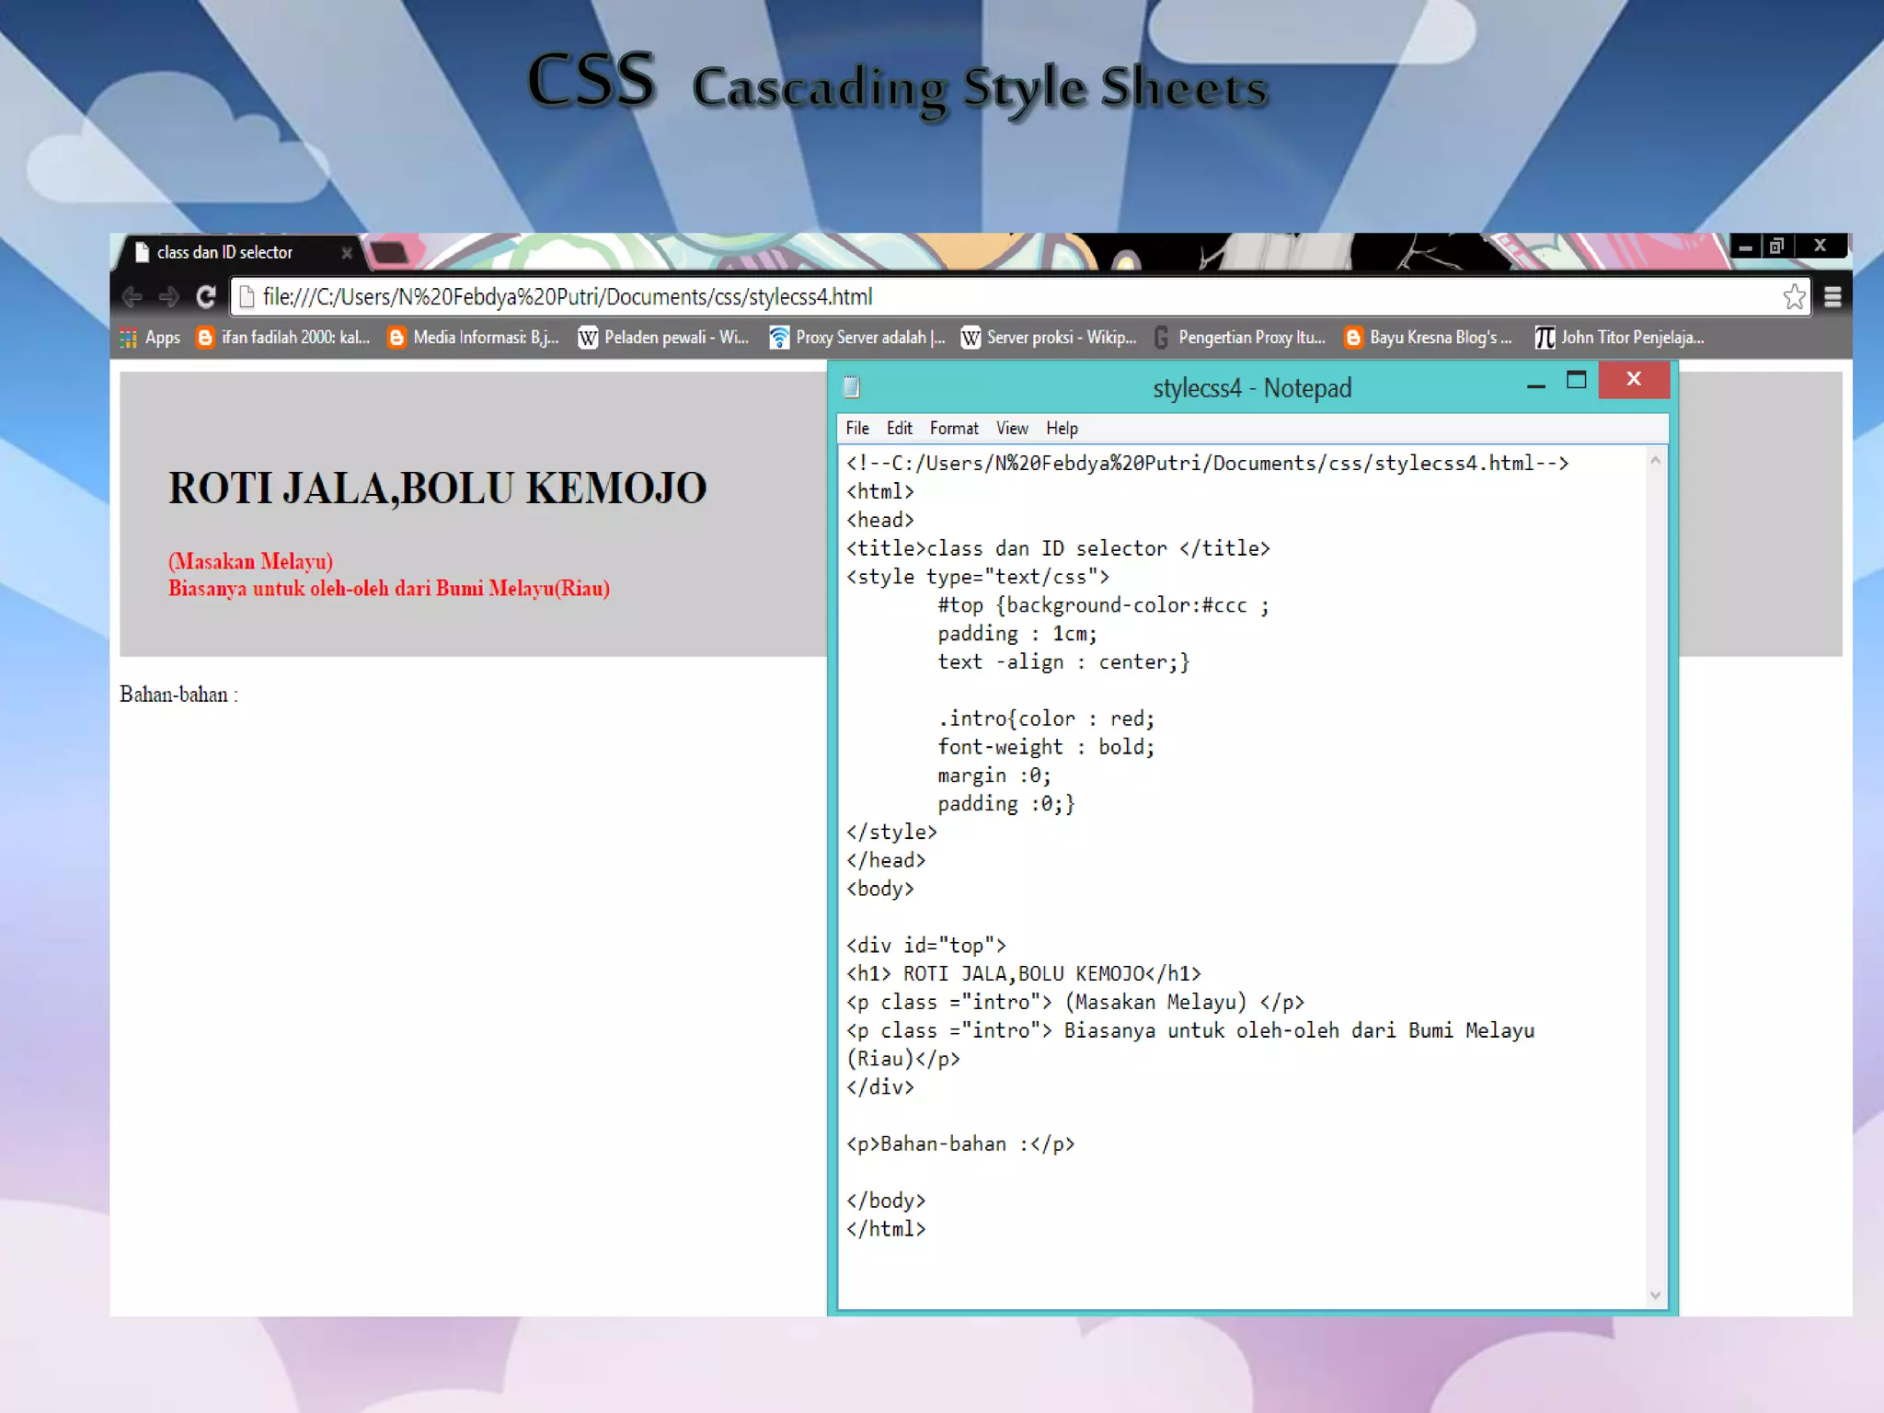Place cursor on '#top {background-color:#ccc ;' line
Image resolution: width=1884 pixels, height=1413 pixels.
tap(1103, 605)
